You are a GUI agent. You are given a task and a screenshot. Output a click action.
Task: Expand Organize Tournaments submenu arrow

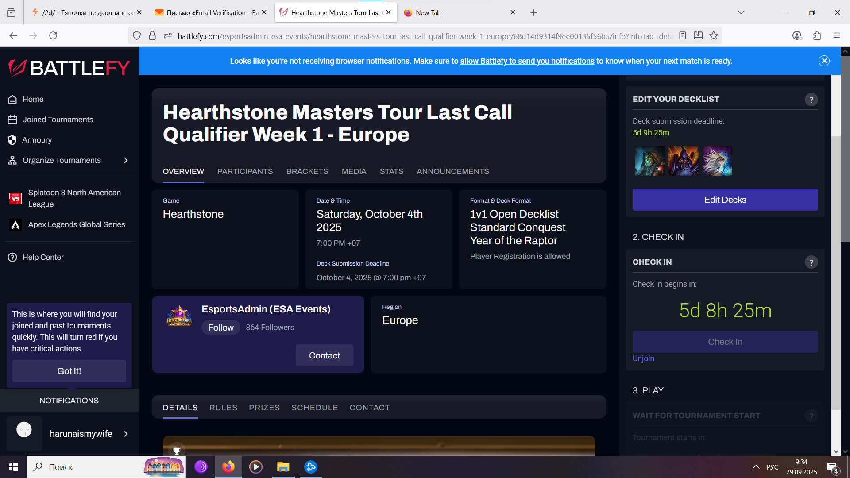tap(126, 160)
